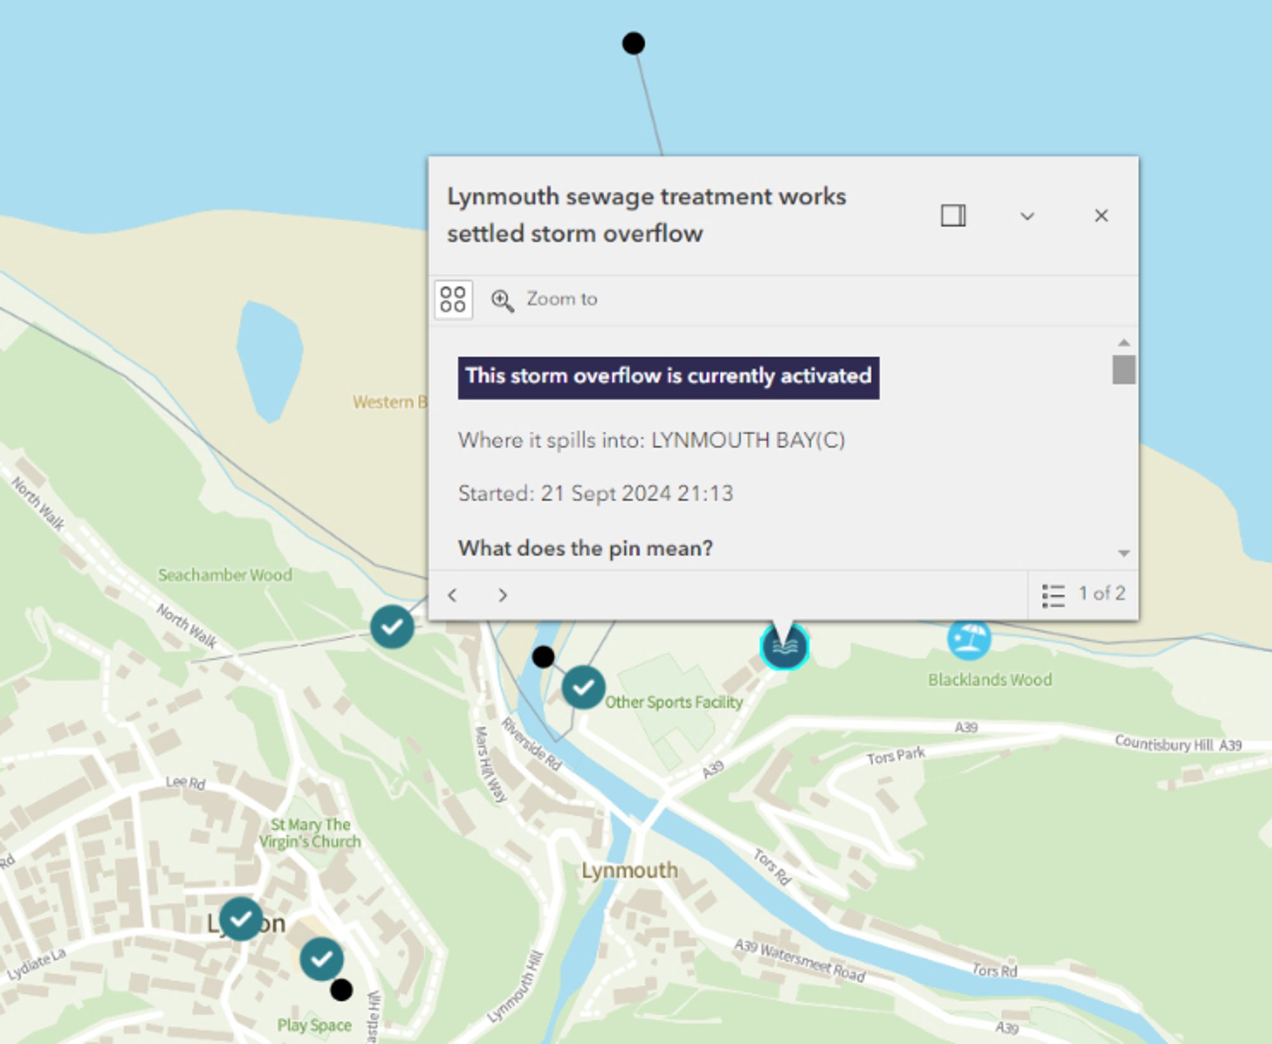Select the activated overflow wave pin
The image size is (1272, 1044).
point(785,647)
